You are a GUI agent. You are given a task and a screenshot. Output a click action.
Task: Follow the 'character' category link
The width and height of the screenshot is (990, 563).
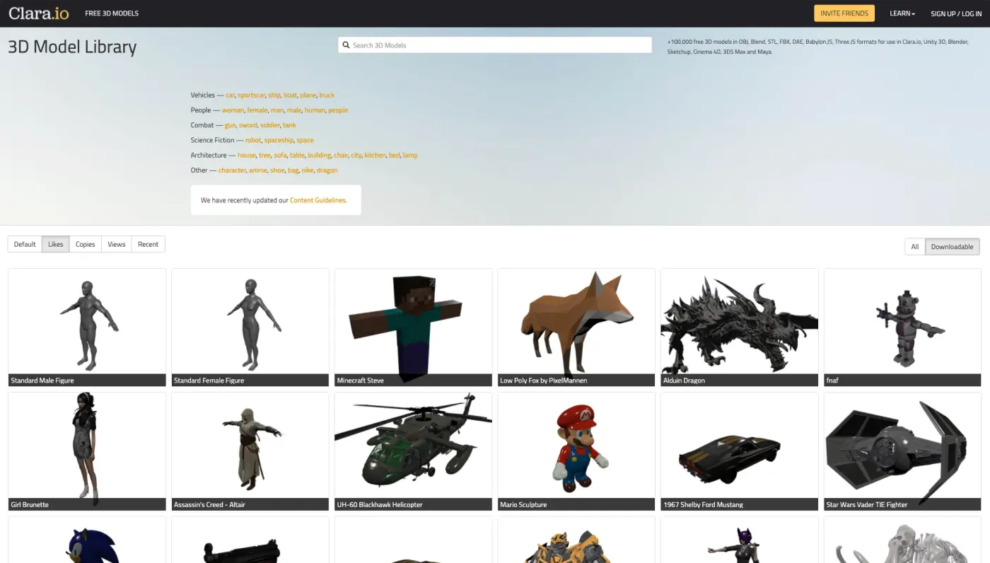[x=232, y=170]
